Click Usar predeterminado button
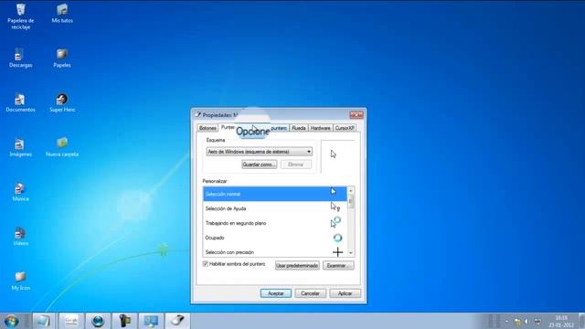Image resolution: width=585 pixels, height=329 pixels. coord(297,266)
